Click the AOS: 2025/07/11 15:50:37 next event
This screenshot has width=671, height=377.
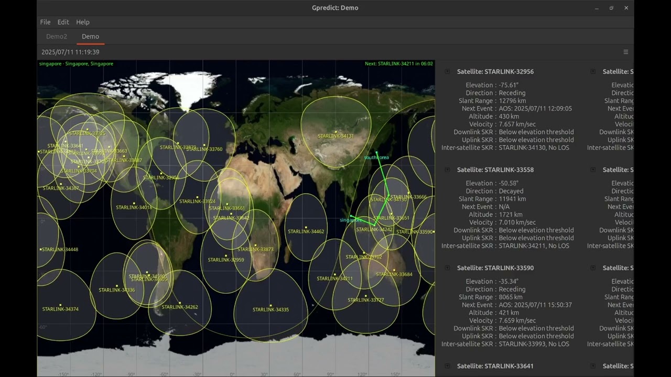pos(535,305)
